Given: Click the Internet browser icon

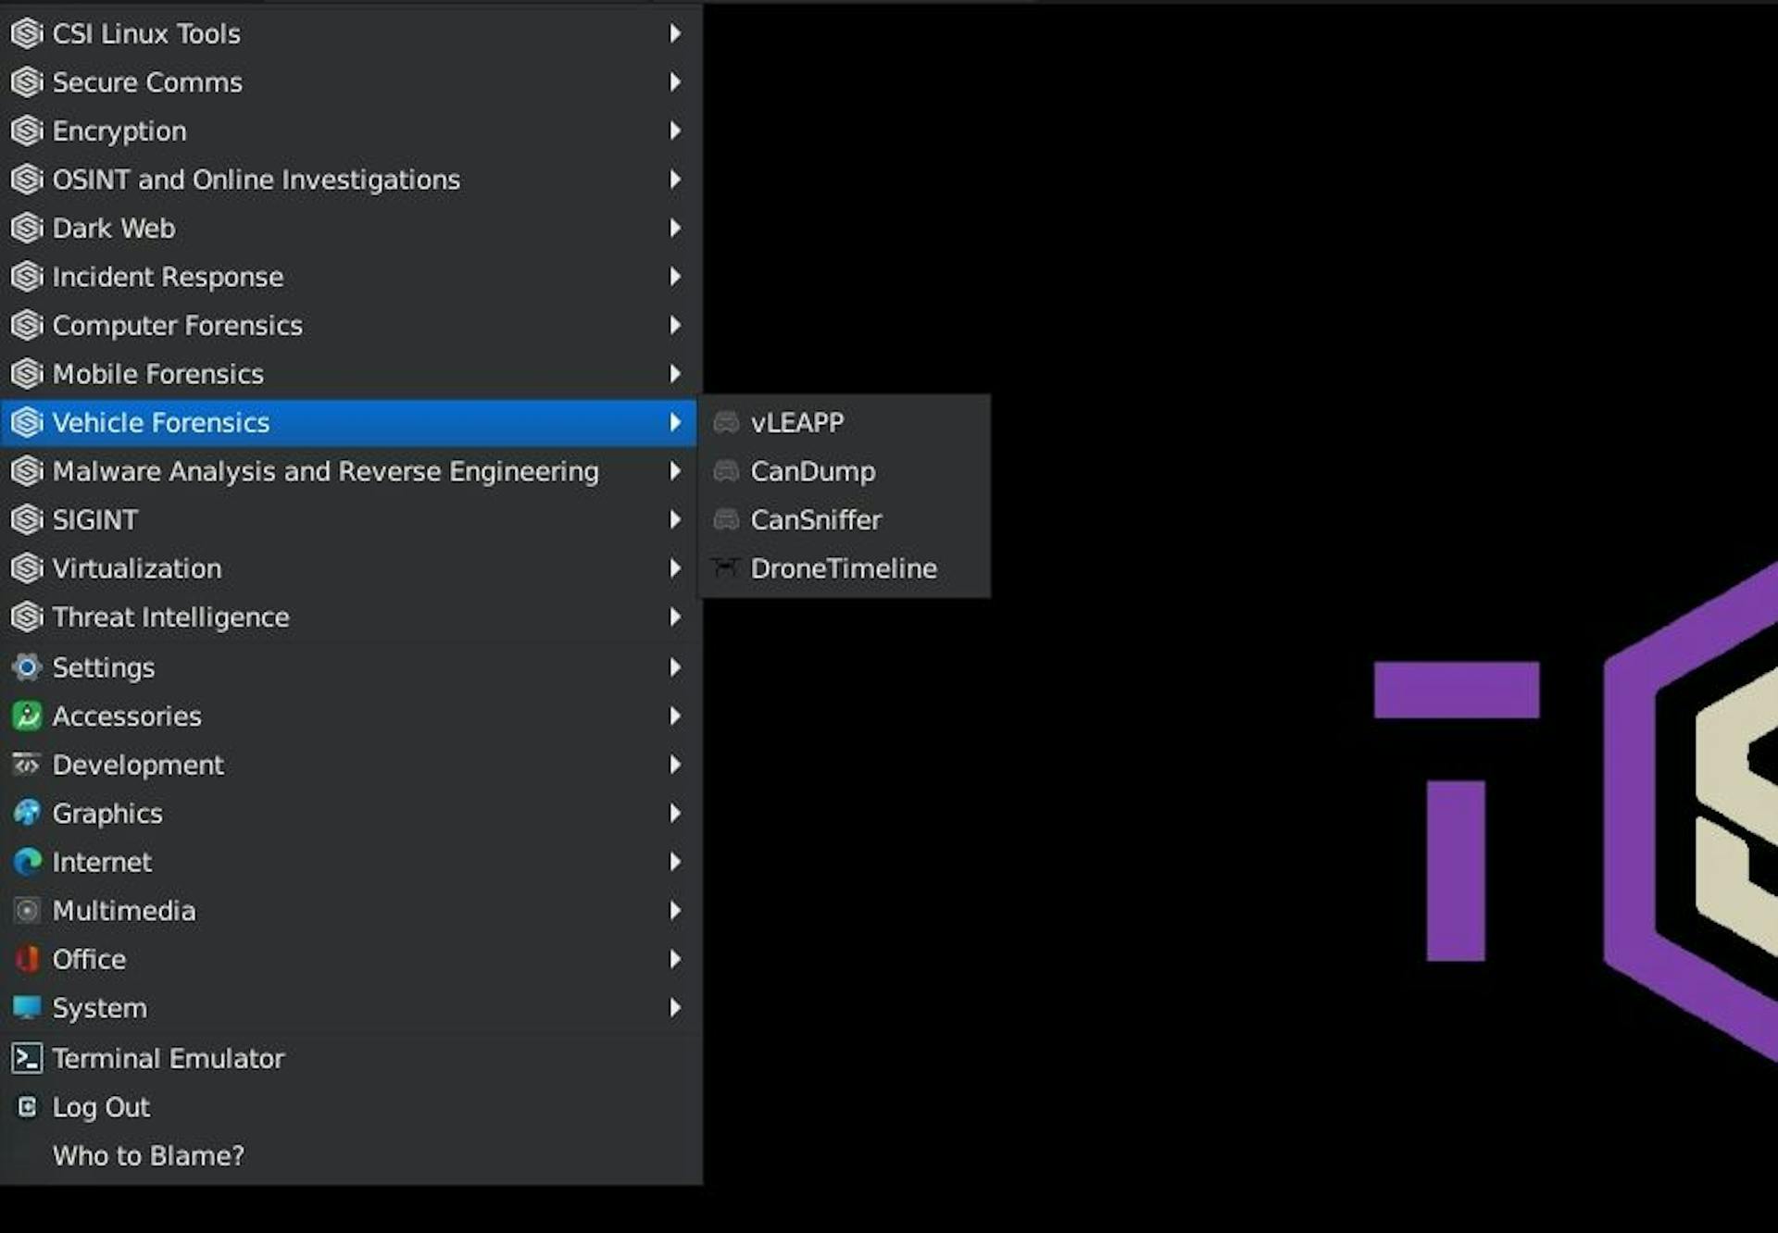Looking at the screenshot, I should (27, 862).
